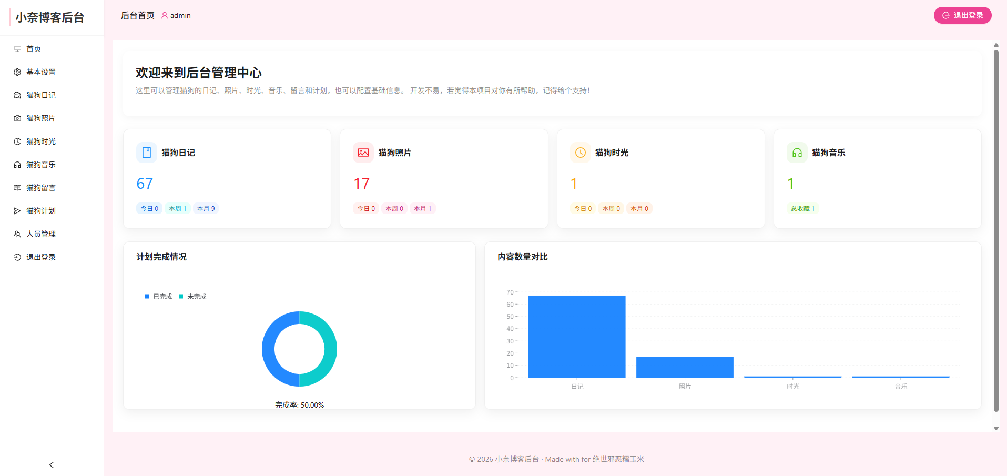This screenshot has width=1007, height=476.
Task: Click the admin user indicator
Action: (x=176, y=15)
